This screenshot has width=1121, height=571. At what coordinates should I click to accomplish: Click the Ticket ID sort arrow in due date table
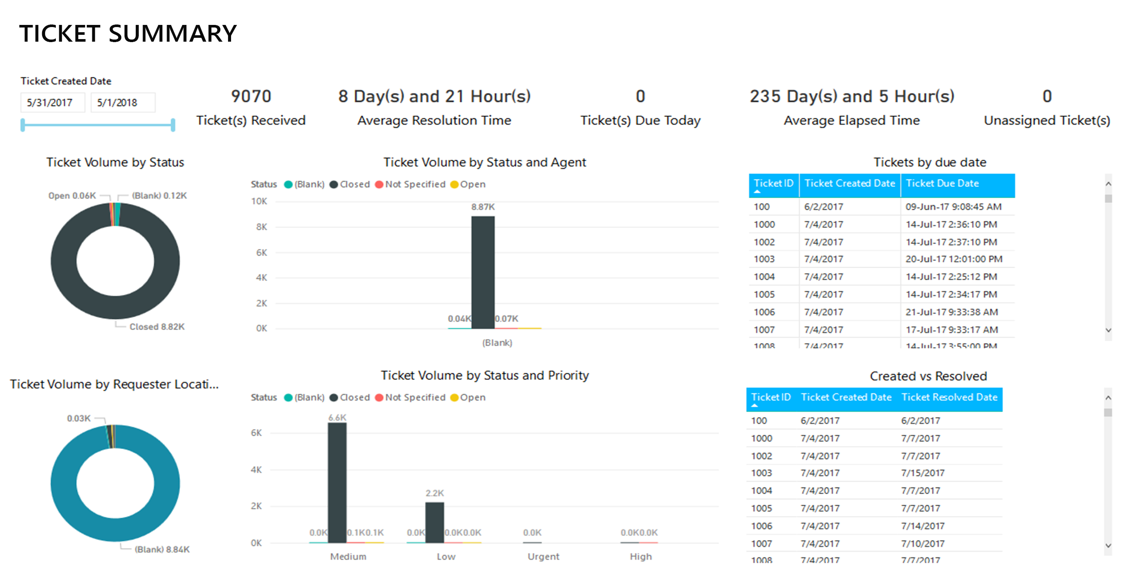click(758, 192)
